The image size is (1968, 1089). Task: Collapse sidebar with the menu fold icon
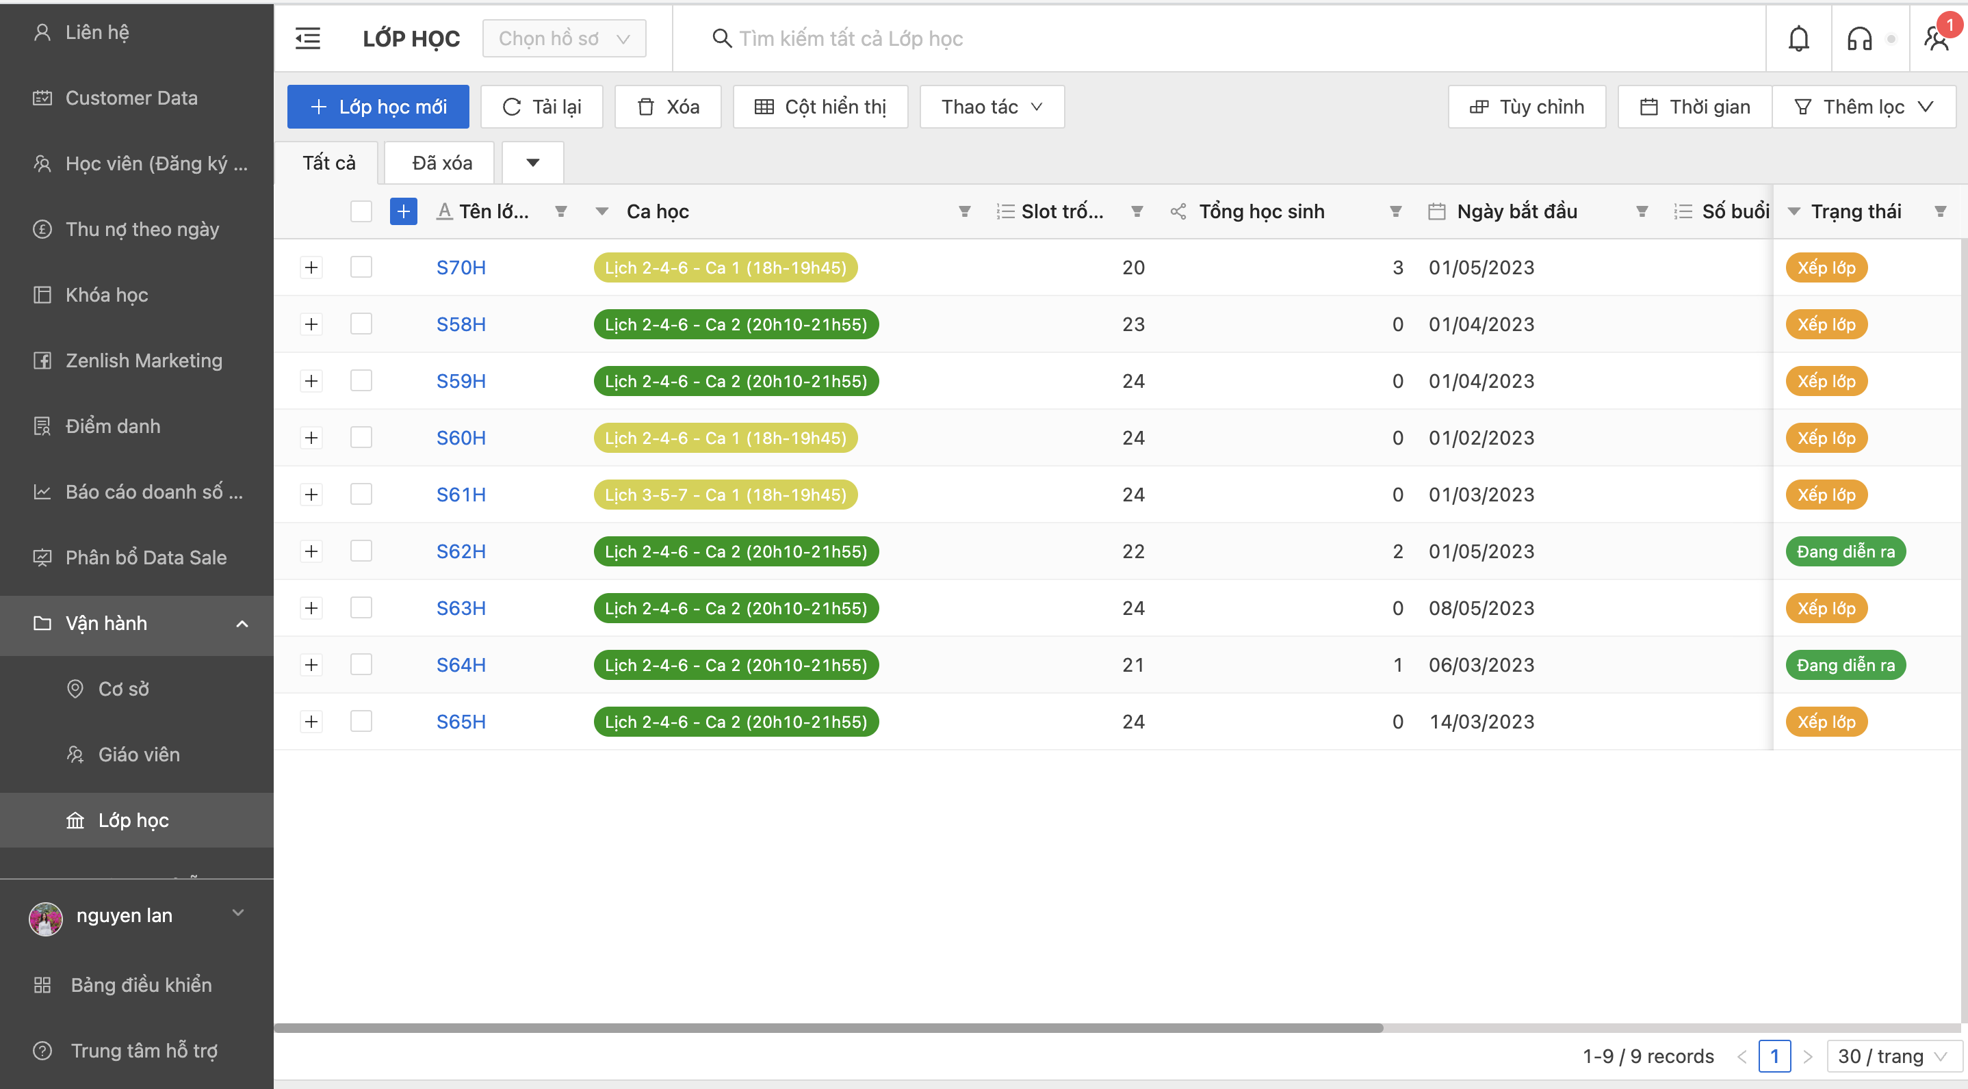point(308,38)
